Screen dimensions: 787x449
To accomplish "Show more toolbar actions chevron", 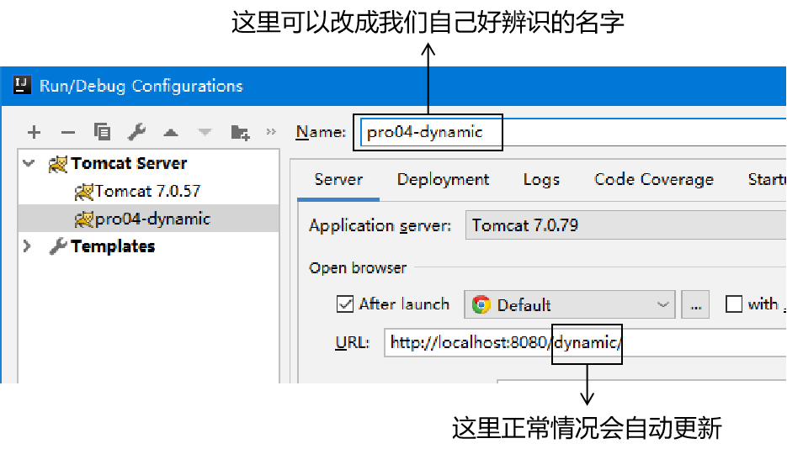I will tap(271, 132).
